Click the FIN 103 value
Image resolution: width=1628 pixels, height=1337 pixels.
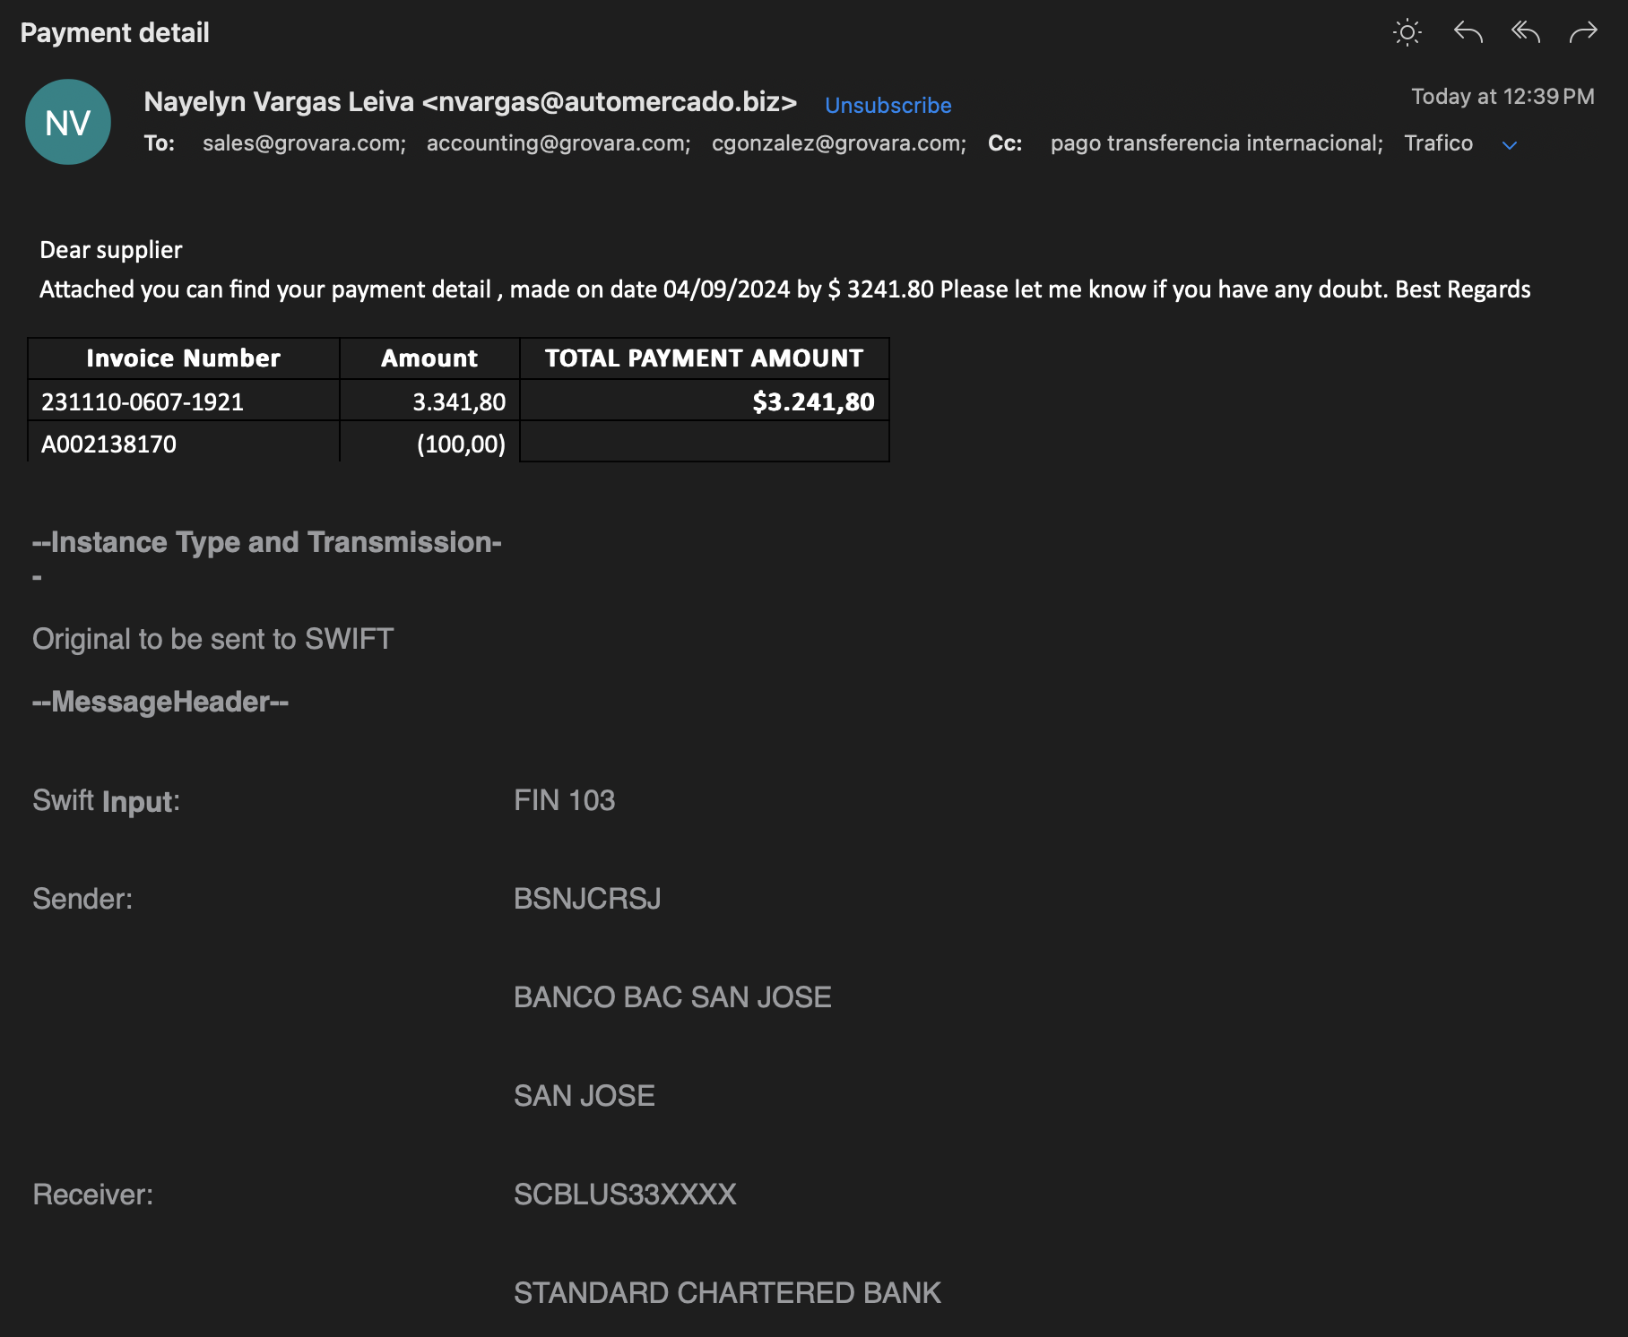coord(565,800)
